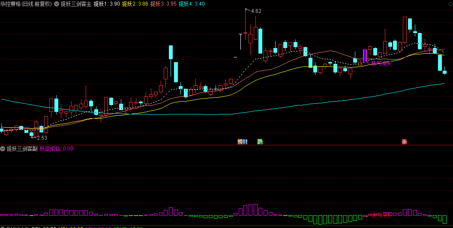Select the 捉妖1: 3.90 value label
The height and width of the screenshot is (228, 453).
pos(107,4)
